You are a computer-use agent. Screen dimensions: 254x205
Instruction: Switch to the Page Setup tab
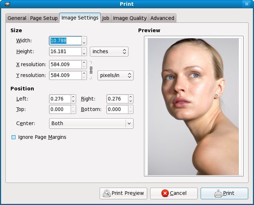pyautogui.click(x=44, y=18)
